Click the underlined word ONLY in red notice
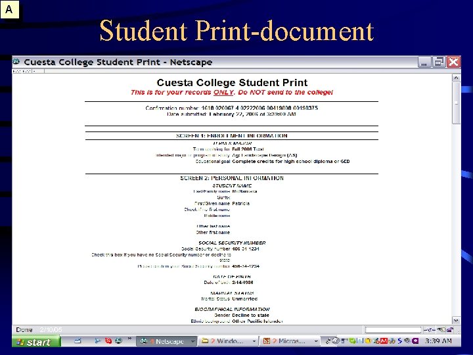473x355 pixels. coord(223,93)
